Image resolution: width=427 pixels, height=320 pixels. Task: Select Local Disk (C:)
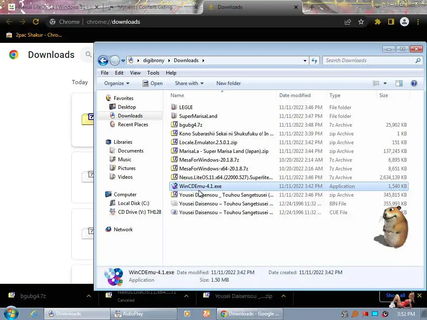coord(133,203)
